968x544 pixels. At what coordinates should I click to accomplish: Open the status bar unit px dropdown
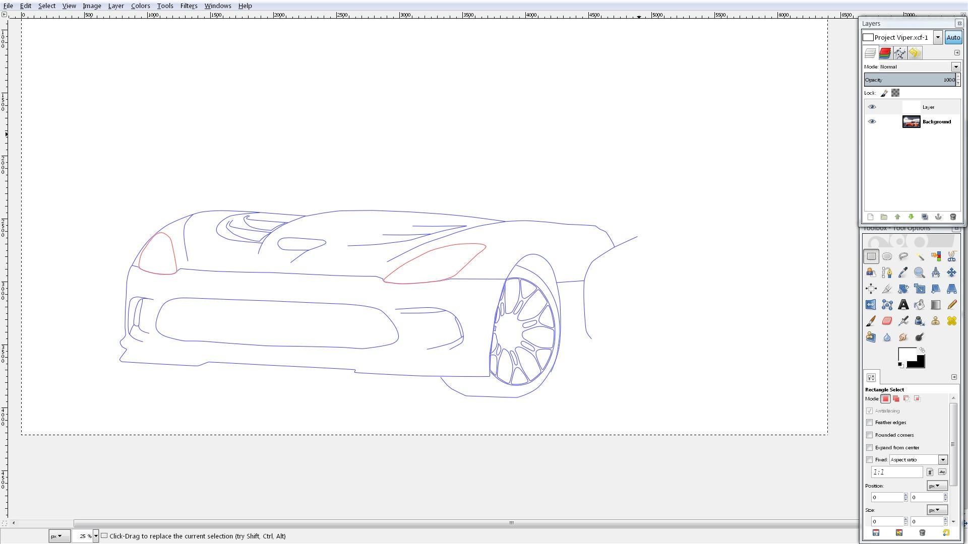(59, 536)
